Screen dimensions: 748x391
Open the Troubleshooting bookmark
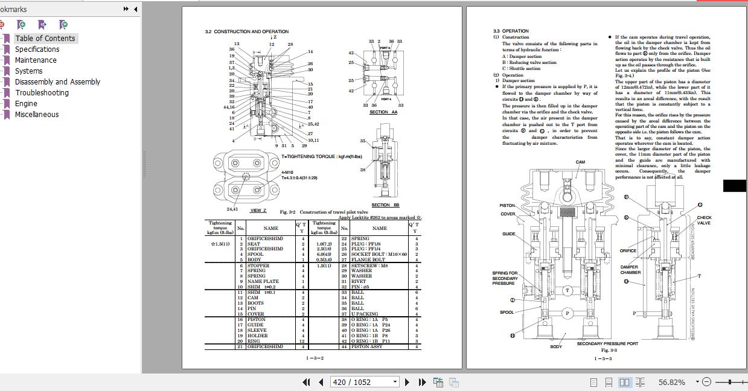coord(41,92)
